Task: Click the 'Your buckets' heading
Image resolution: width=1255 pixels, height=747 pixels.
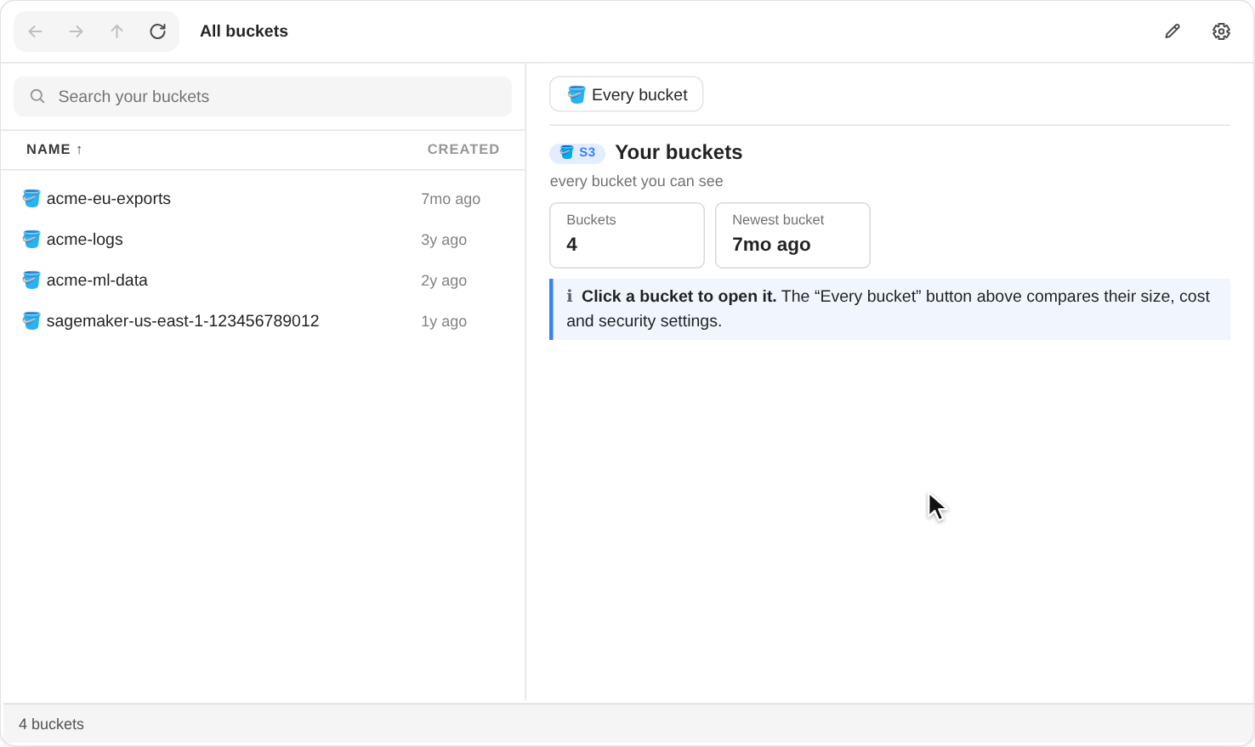Action: tap(679, 152)
